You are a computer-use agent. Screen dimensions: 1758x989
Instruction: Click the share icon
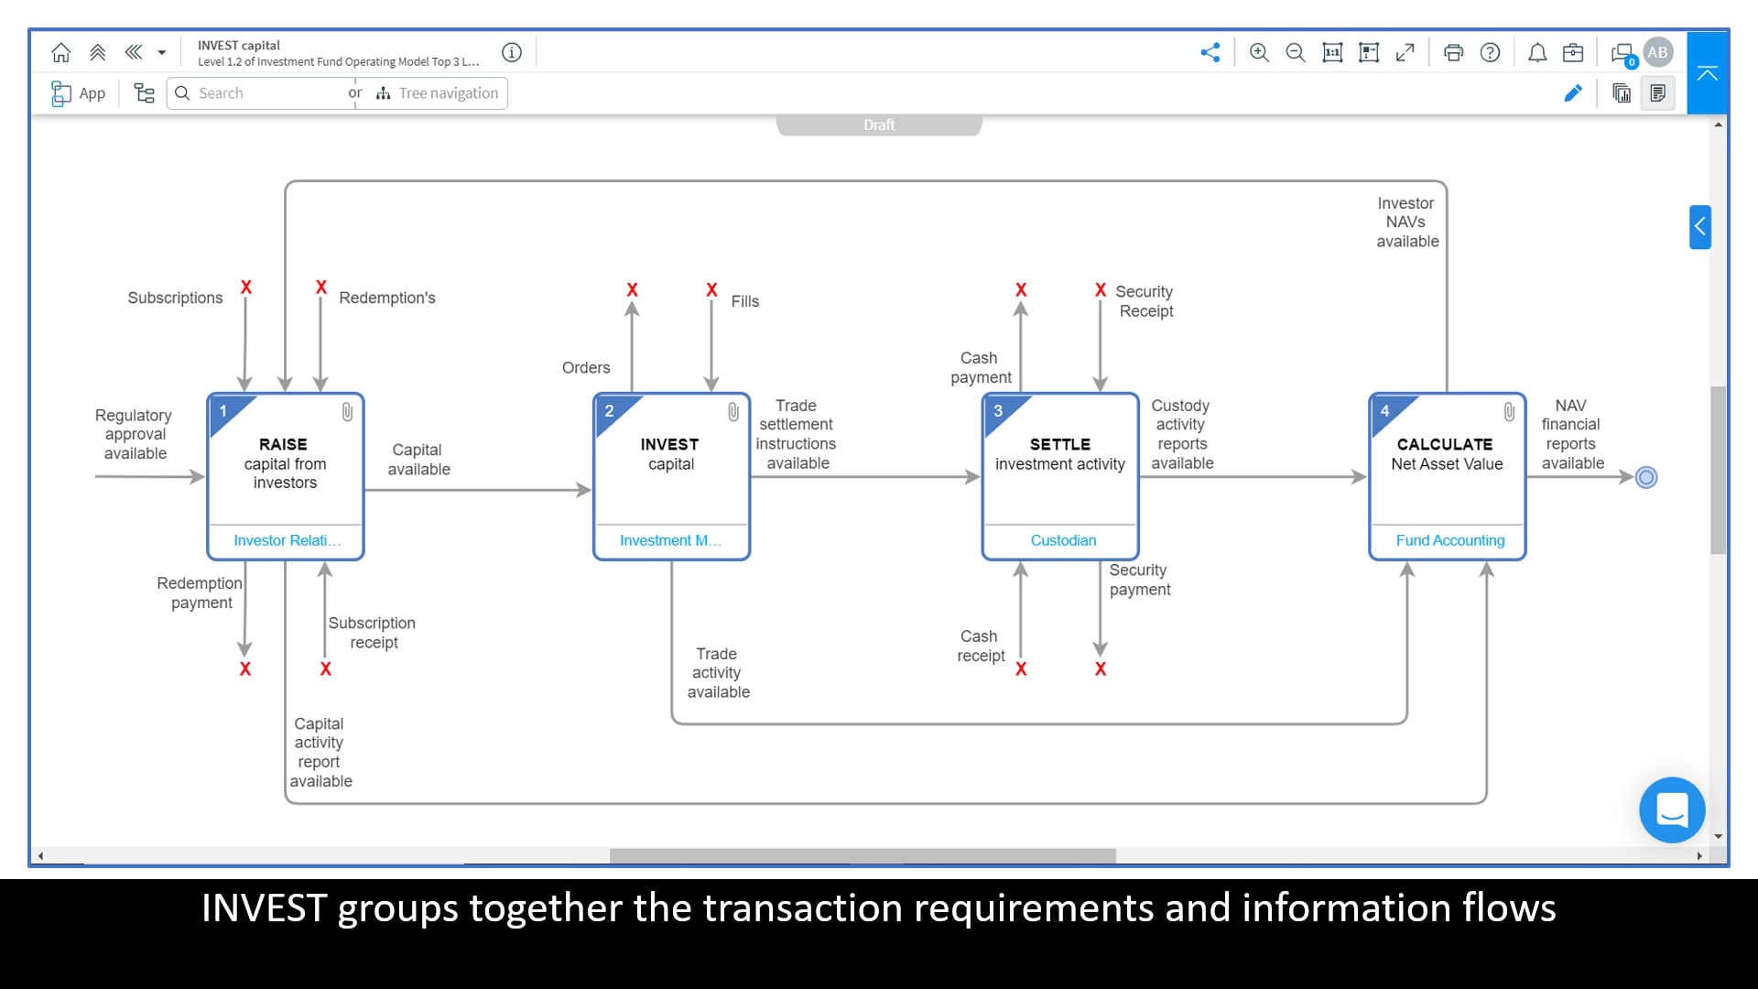pyautogui.click(x=1210, y=52)
